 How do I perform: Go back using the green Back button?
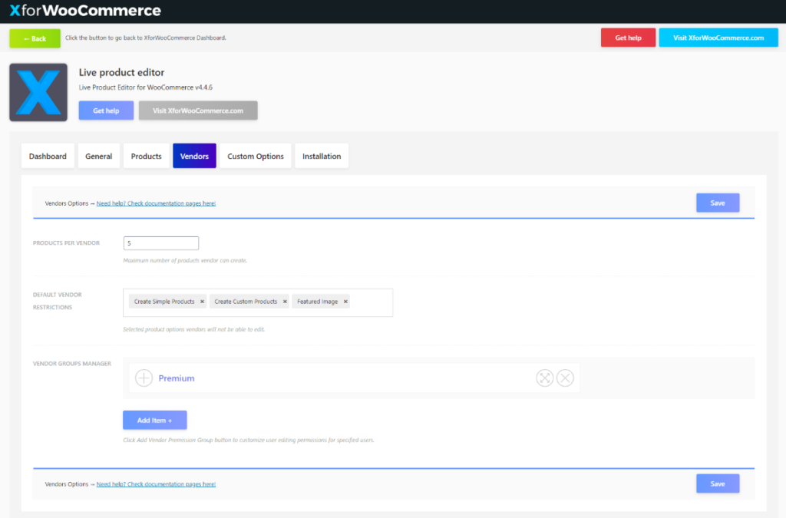[x=35, y=38]
